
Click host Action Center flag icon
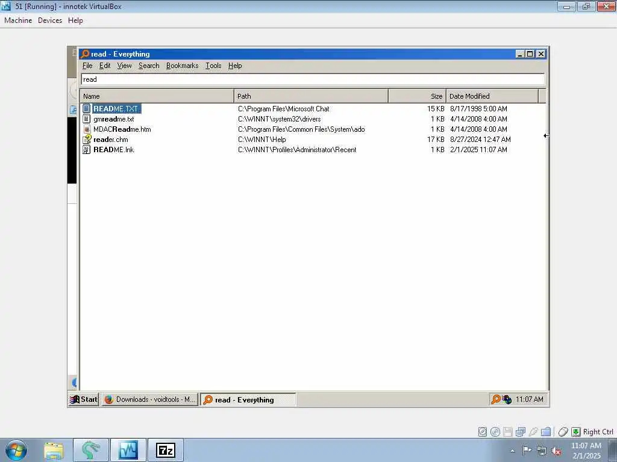527,451
